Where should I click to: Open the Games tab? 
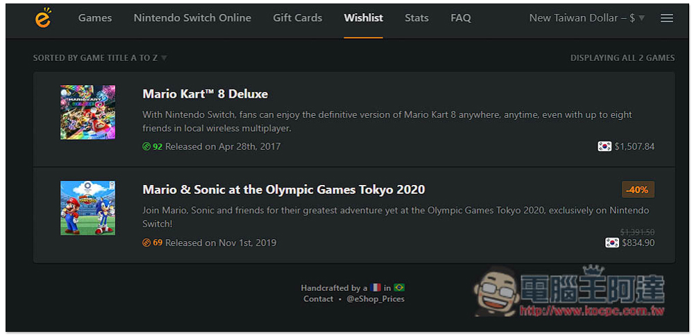[95, 18]
